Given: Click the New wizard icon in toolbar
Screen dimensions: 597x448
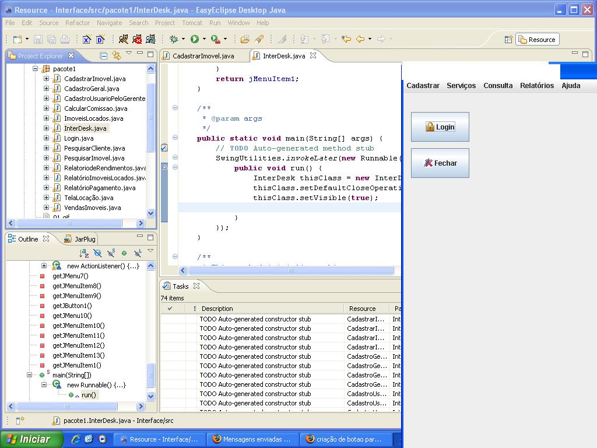Looking at the screenshot, I should (17, 39).
